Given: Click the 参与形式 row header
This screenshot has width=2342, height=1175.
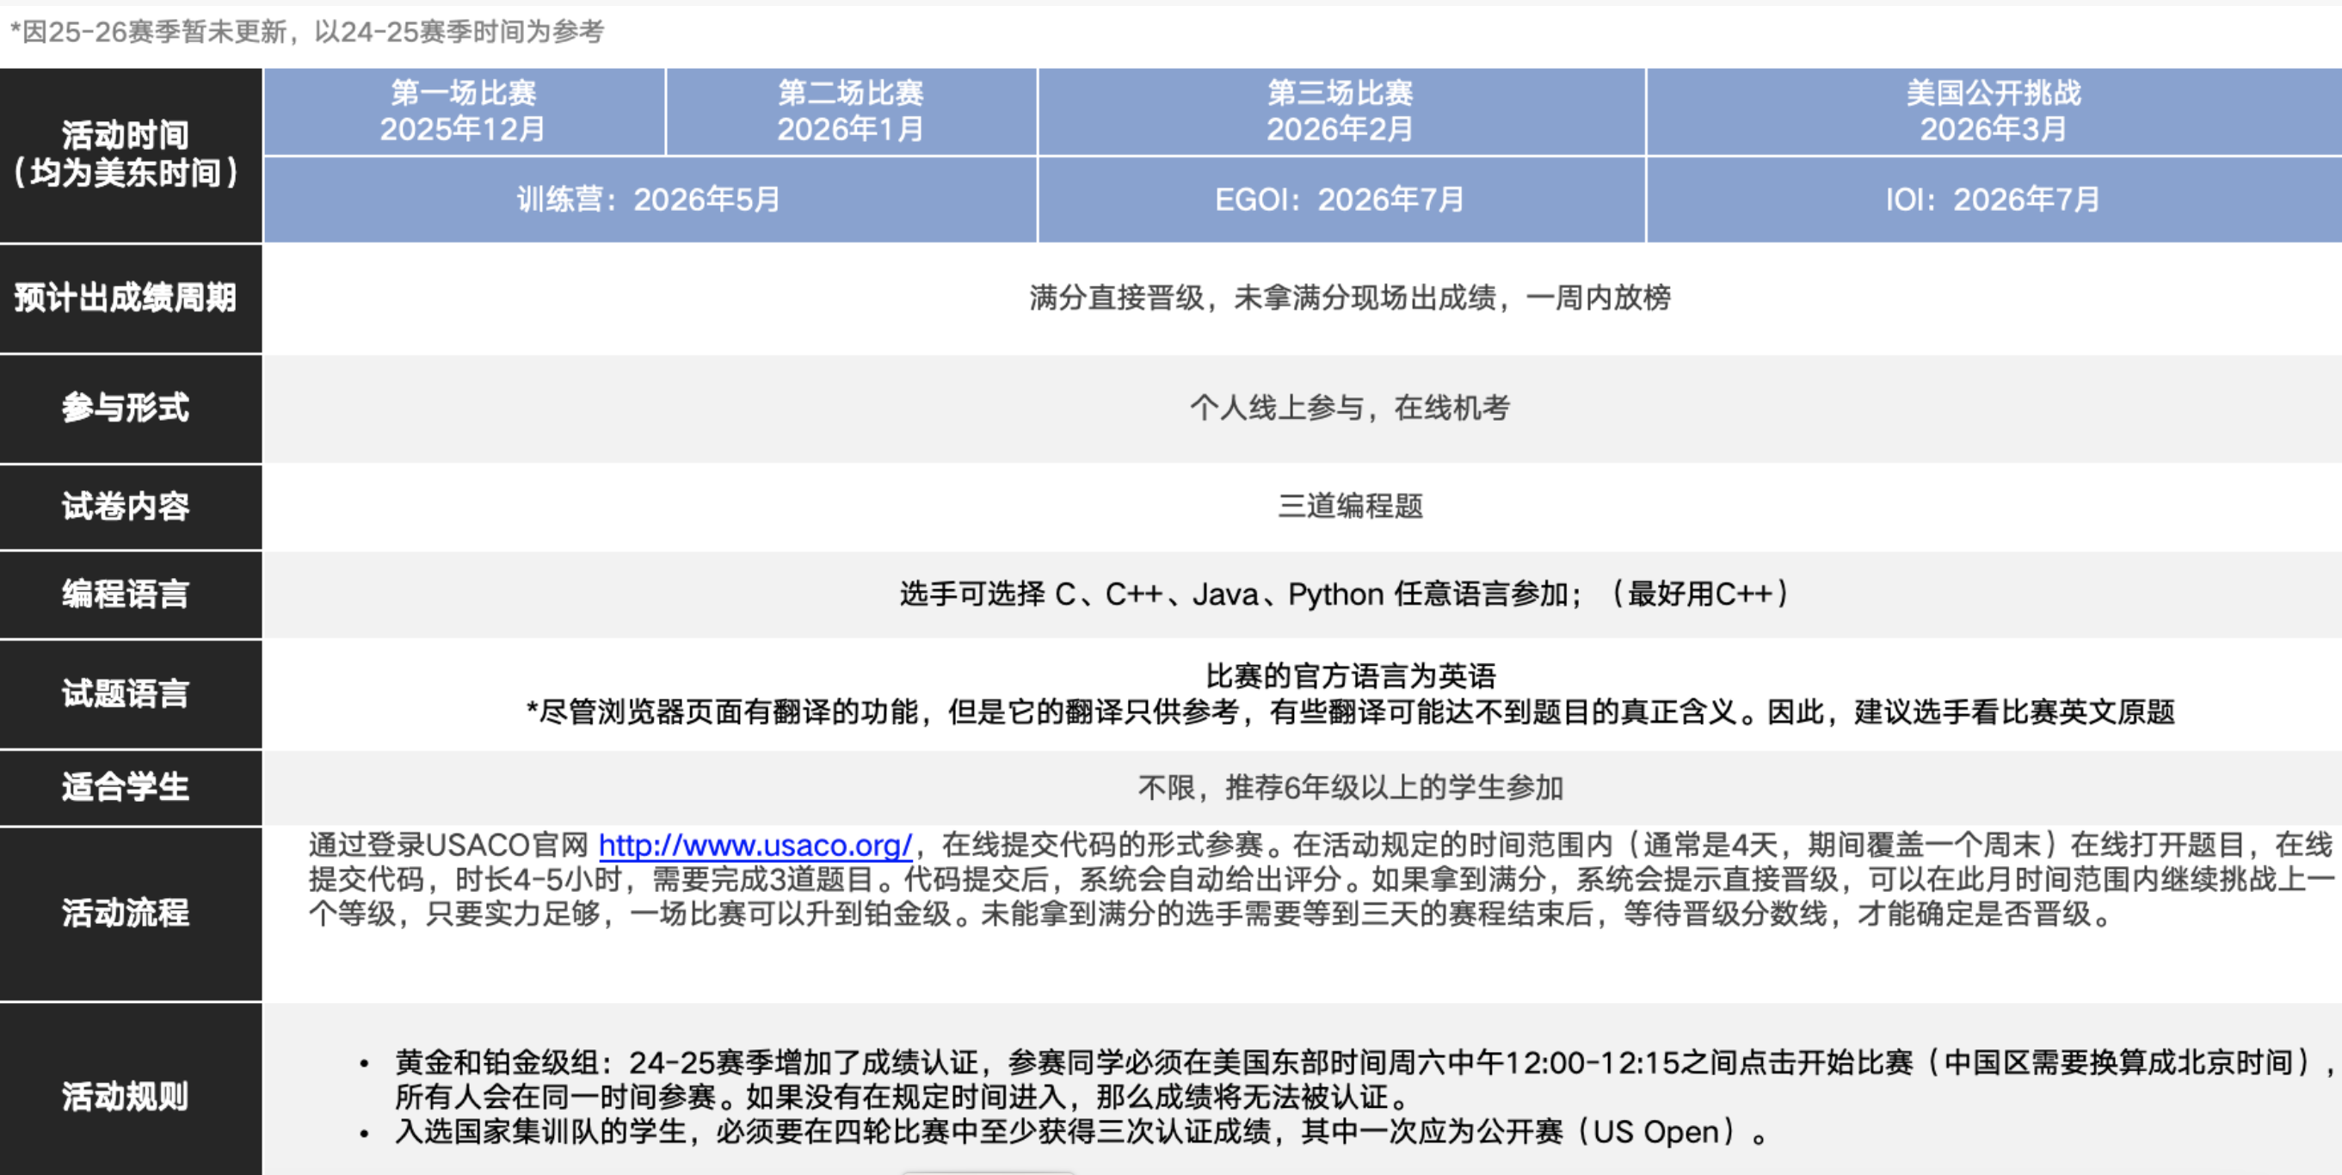Looking at the screenshot, I should 127,407.
